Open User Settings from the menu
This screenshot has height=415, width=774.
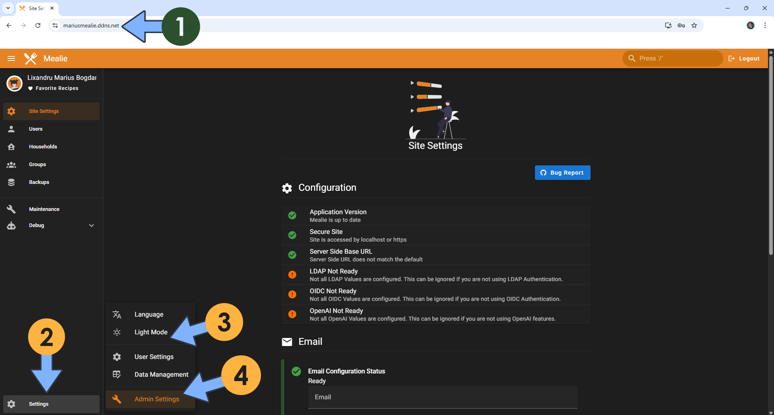pyautogui.click(x=154, y=357)
